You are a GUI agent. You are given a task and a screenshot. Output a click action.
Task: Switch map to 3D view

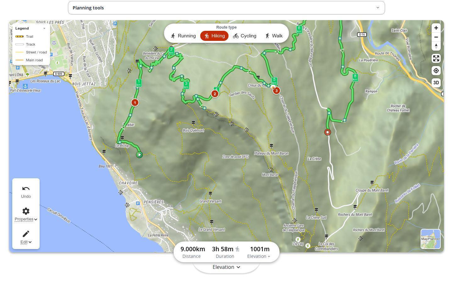click(x=436, y=83)
